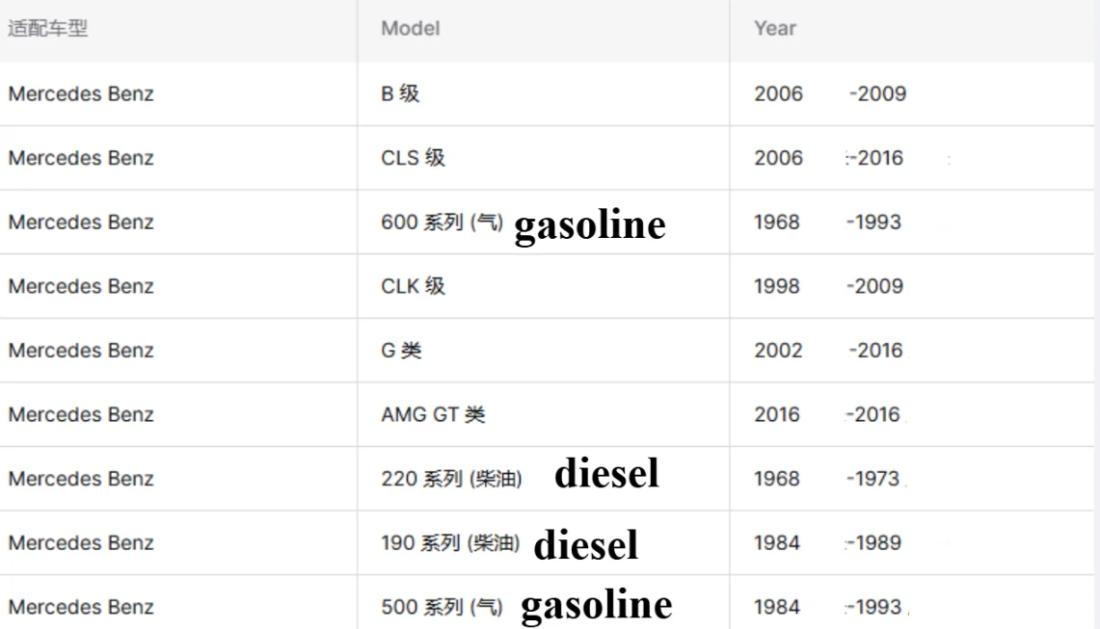
Task: Pick end year -1989 in 190 系列 row
Action: click(874, 542)
